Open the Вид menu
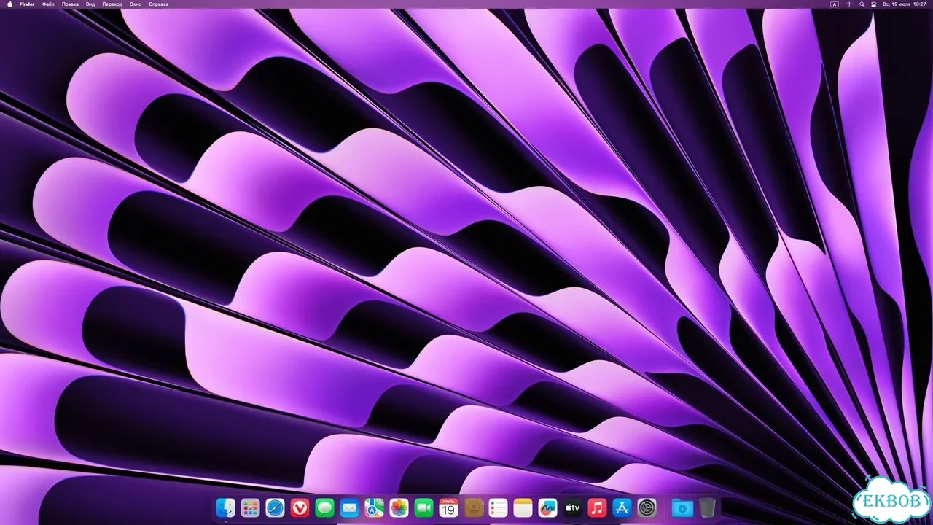Image resolution: width=933 pixels, height=525 pixels. pos(90,4)
